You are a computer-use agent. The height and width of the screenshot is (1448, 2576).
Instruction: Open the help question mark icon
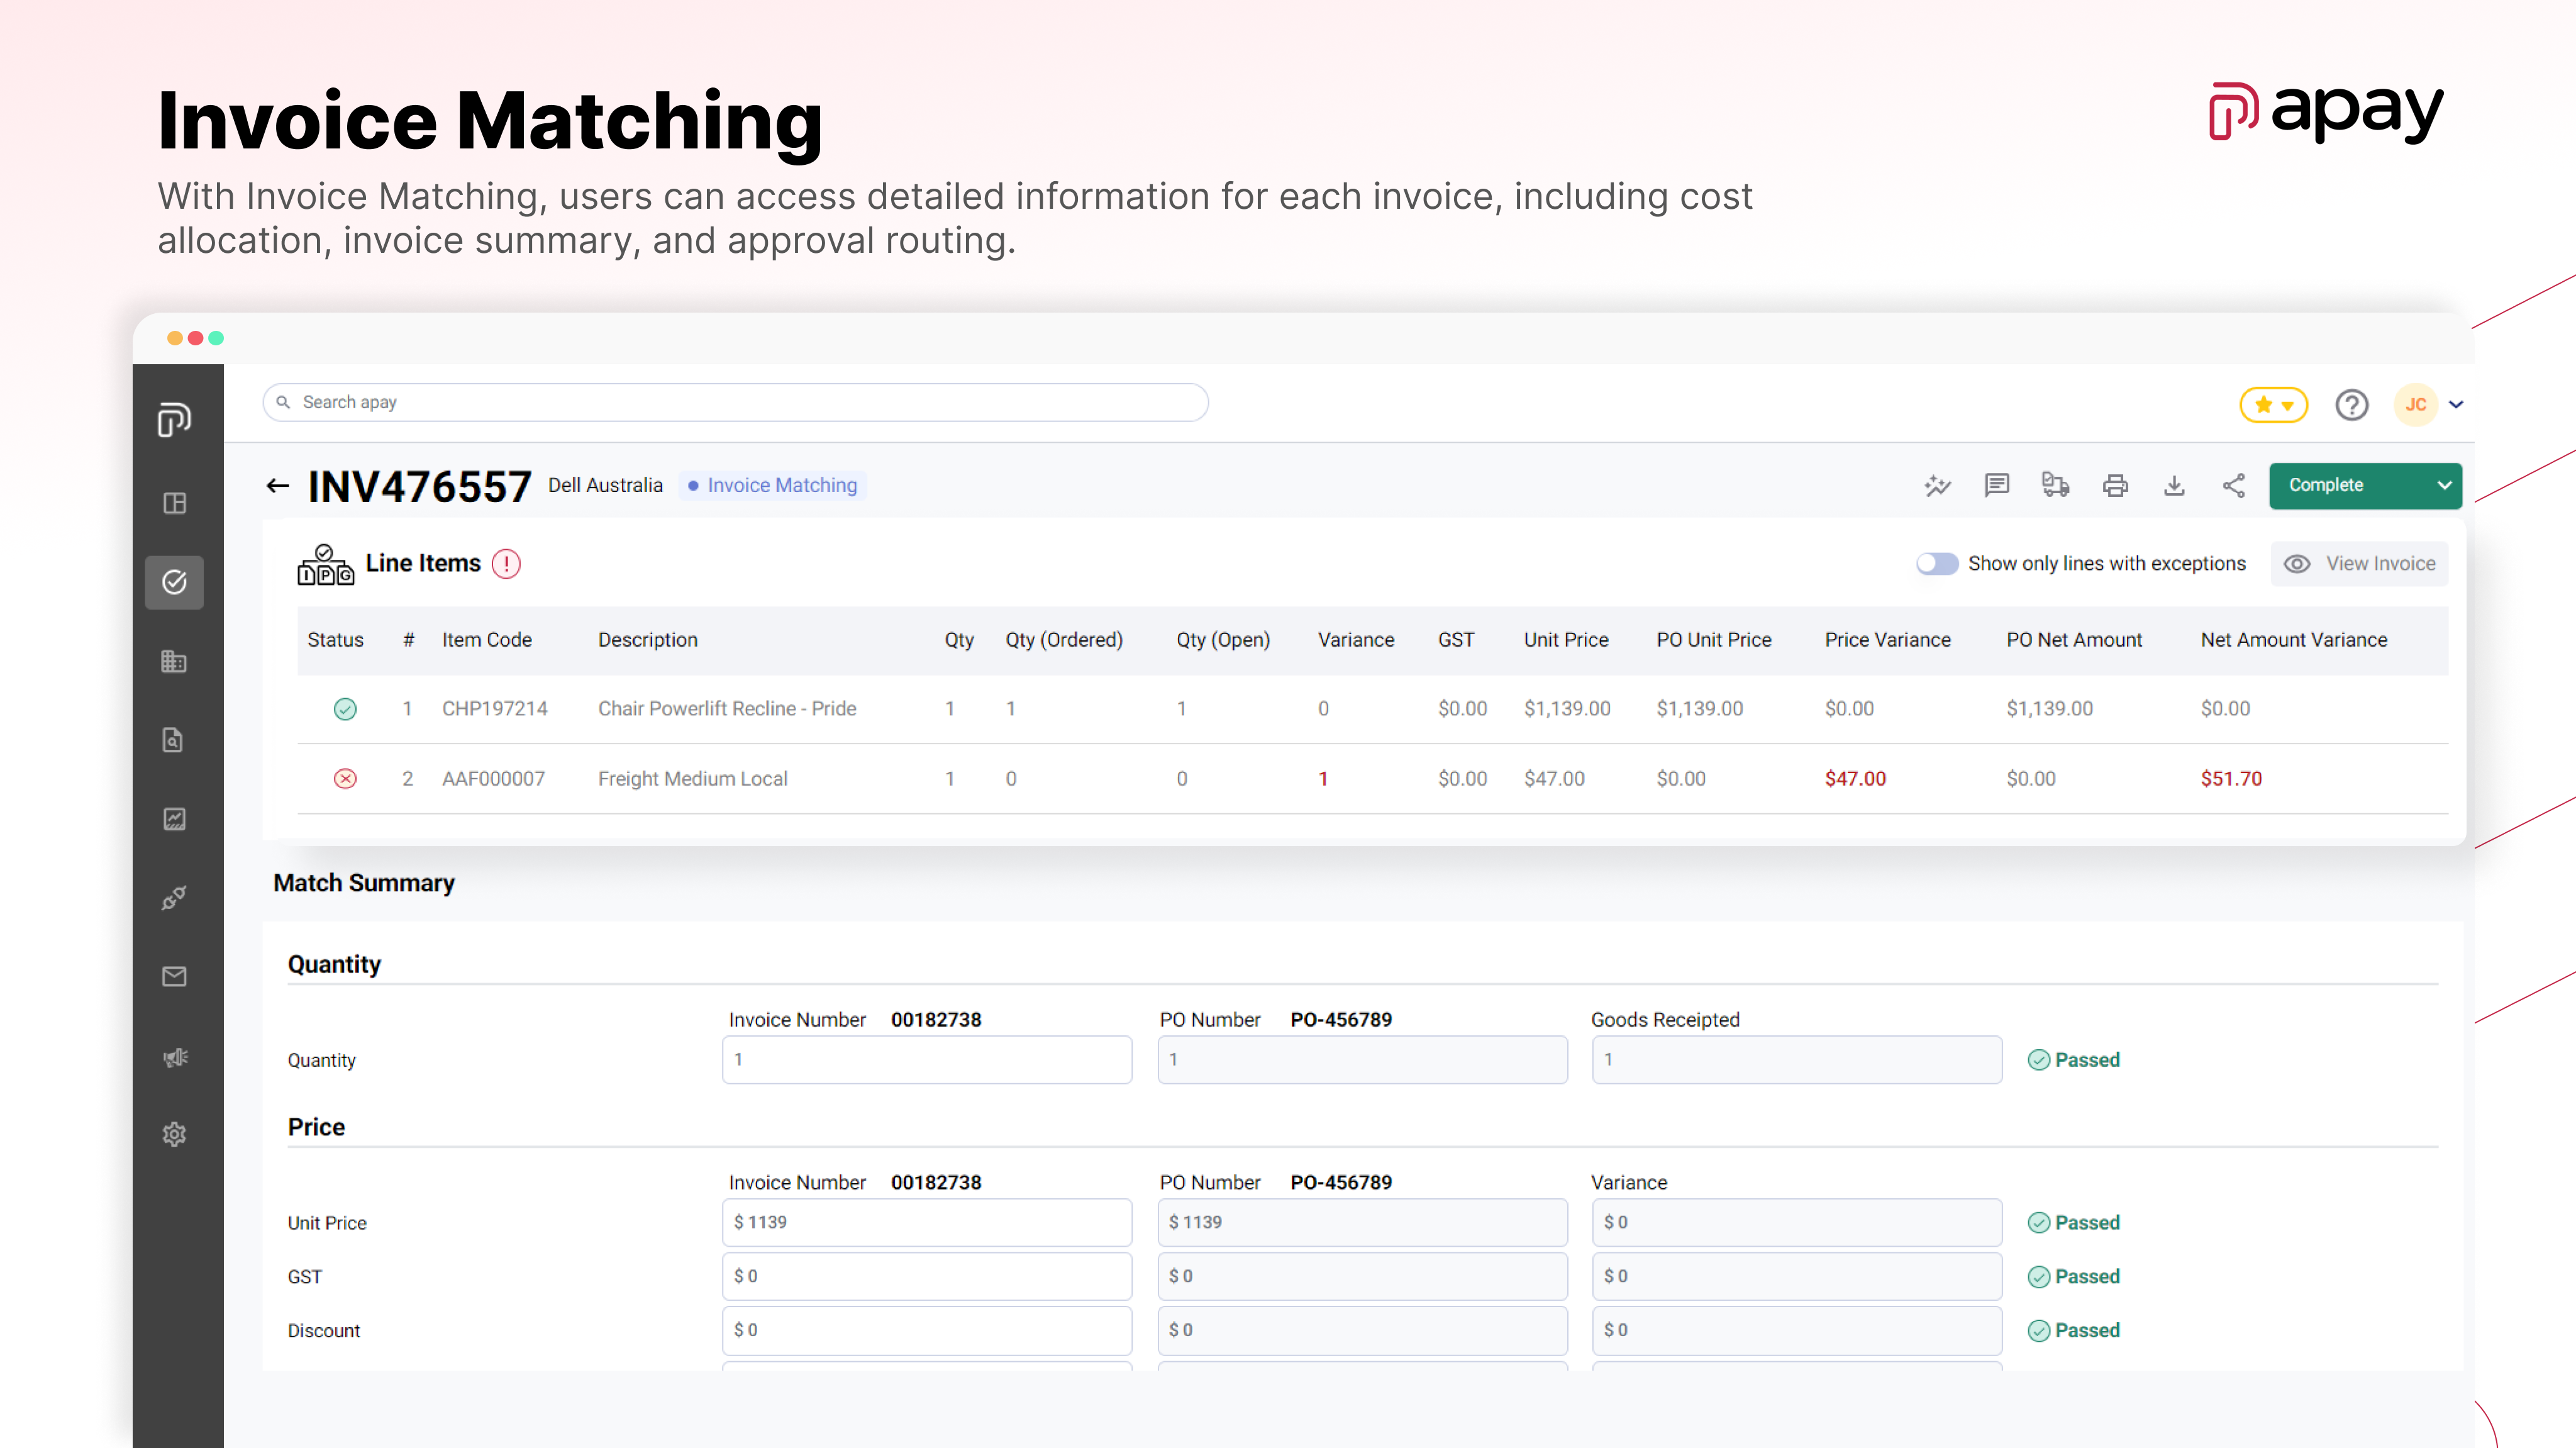coord(2351,405)
